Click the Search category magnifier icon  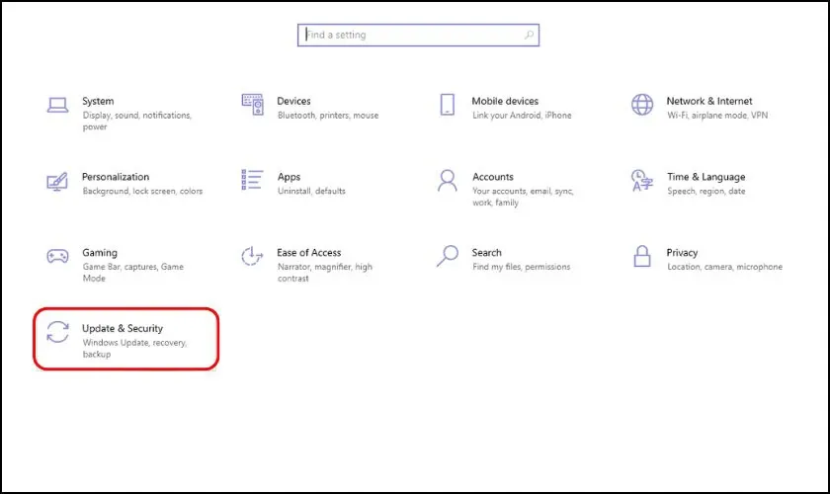coord(448,257)
